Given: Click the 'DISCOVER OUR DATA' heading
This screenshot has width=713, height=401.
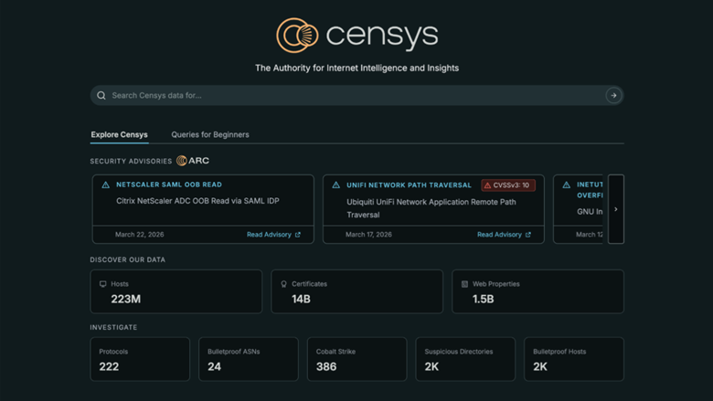Looking at the screenshot, I should click(x=128, y=259).
